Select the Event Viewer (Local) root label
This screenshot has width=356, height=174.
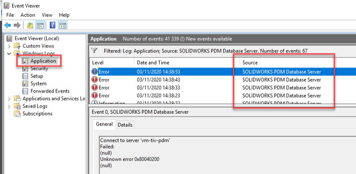37,39
